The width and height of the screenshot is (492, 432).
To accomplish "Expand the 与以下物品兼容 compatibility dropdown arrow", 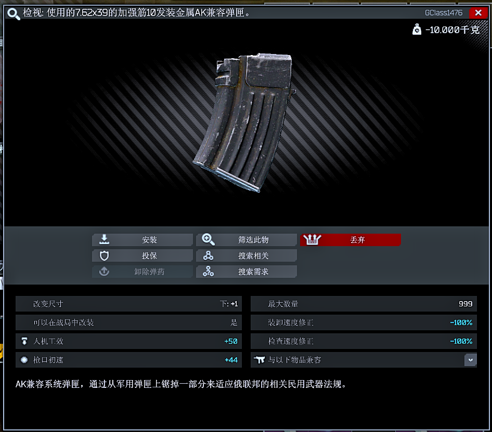I will point(470,360).
